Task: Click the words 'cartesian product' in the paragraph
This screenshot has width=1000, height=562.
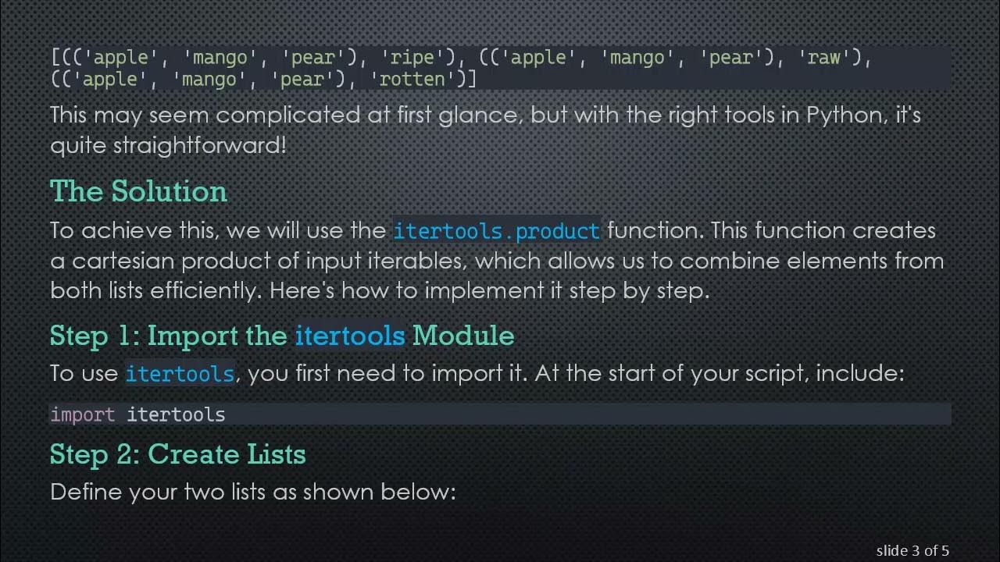Action: coord(185,261)
